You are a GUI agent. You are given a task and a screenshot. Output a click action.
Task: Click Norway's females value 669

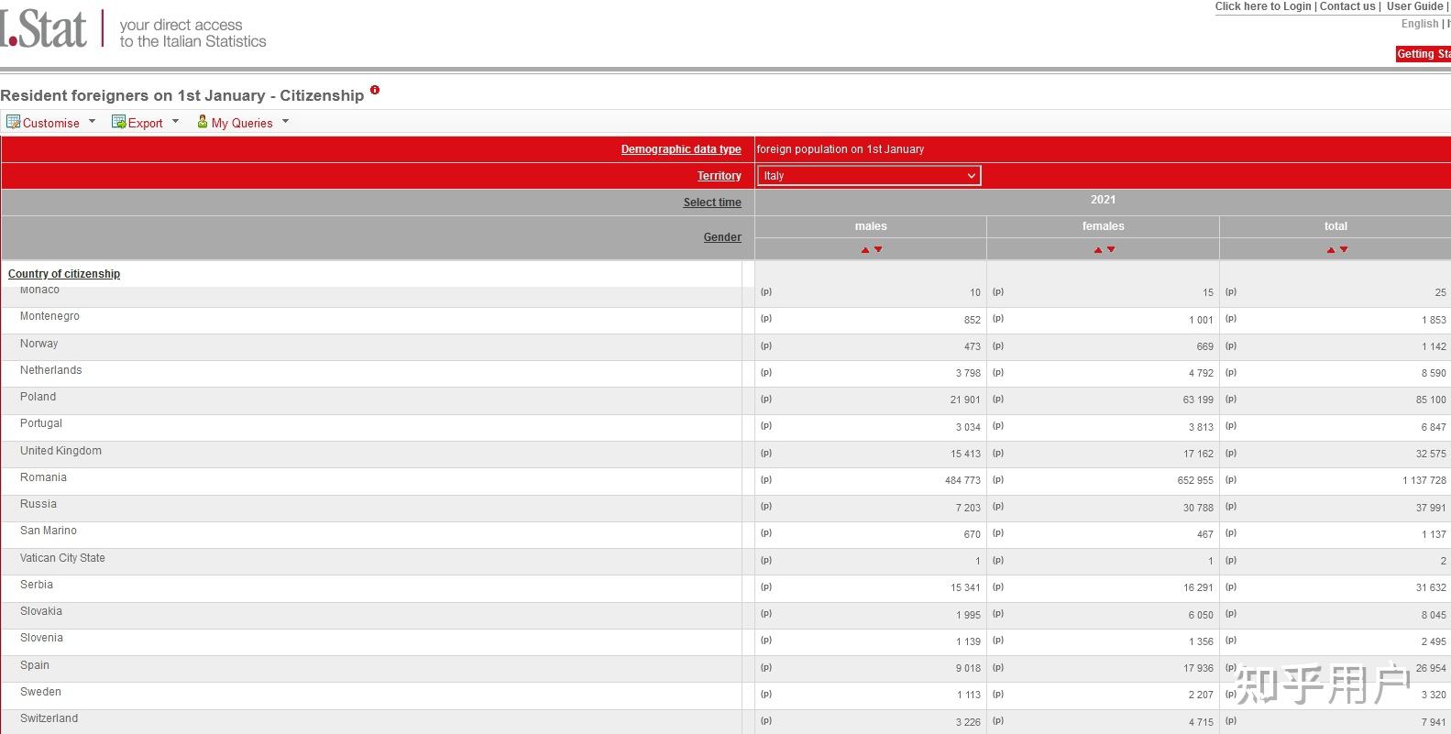tap(1205, 346)
